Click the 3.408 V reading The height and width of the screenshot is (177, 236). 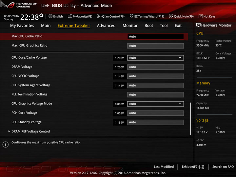point(201,145)
